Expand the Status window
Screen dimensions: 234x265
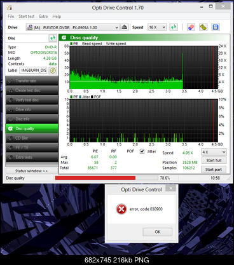[x=31, y=171]
